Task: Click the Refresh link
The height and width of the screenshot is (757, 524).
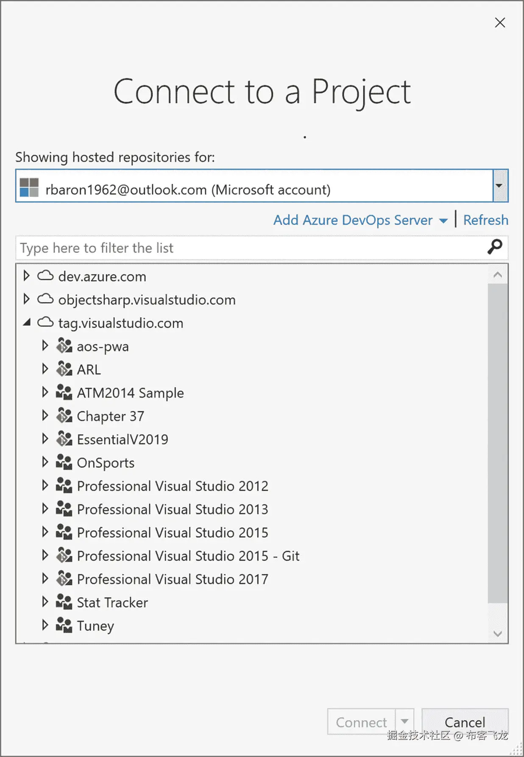Action: point(485,220)
